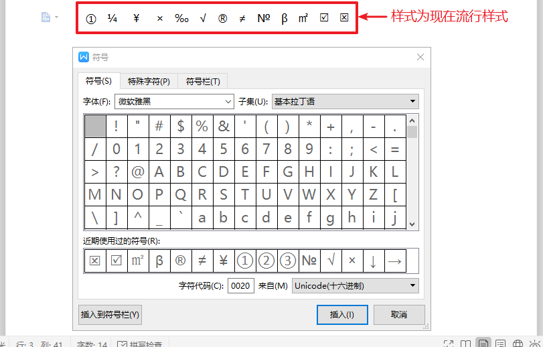
Task: Switch to the 特殊字符(P) tab
Action: 149,82
